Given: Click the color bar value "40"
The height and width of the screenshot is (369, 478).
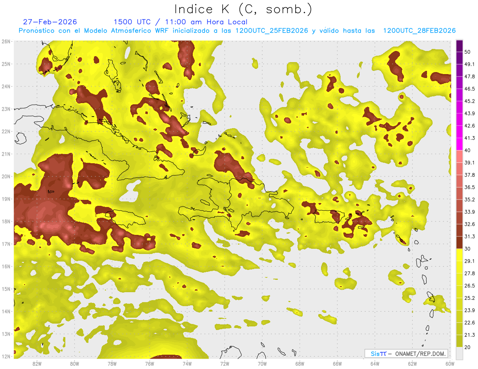Looking at the screenshot, I should (x=468, y=150).
